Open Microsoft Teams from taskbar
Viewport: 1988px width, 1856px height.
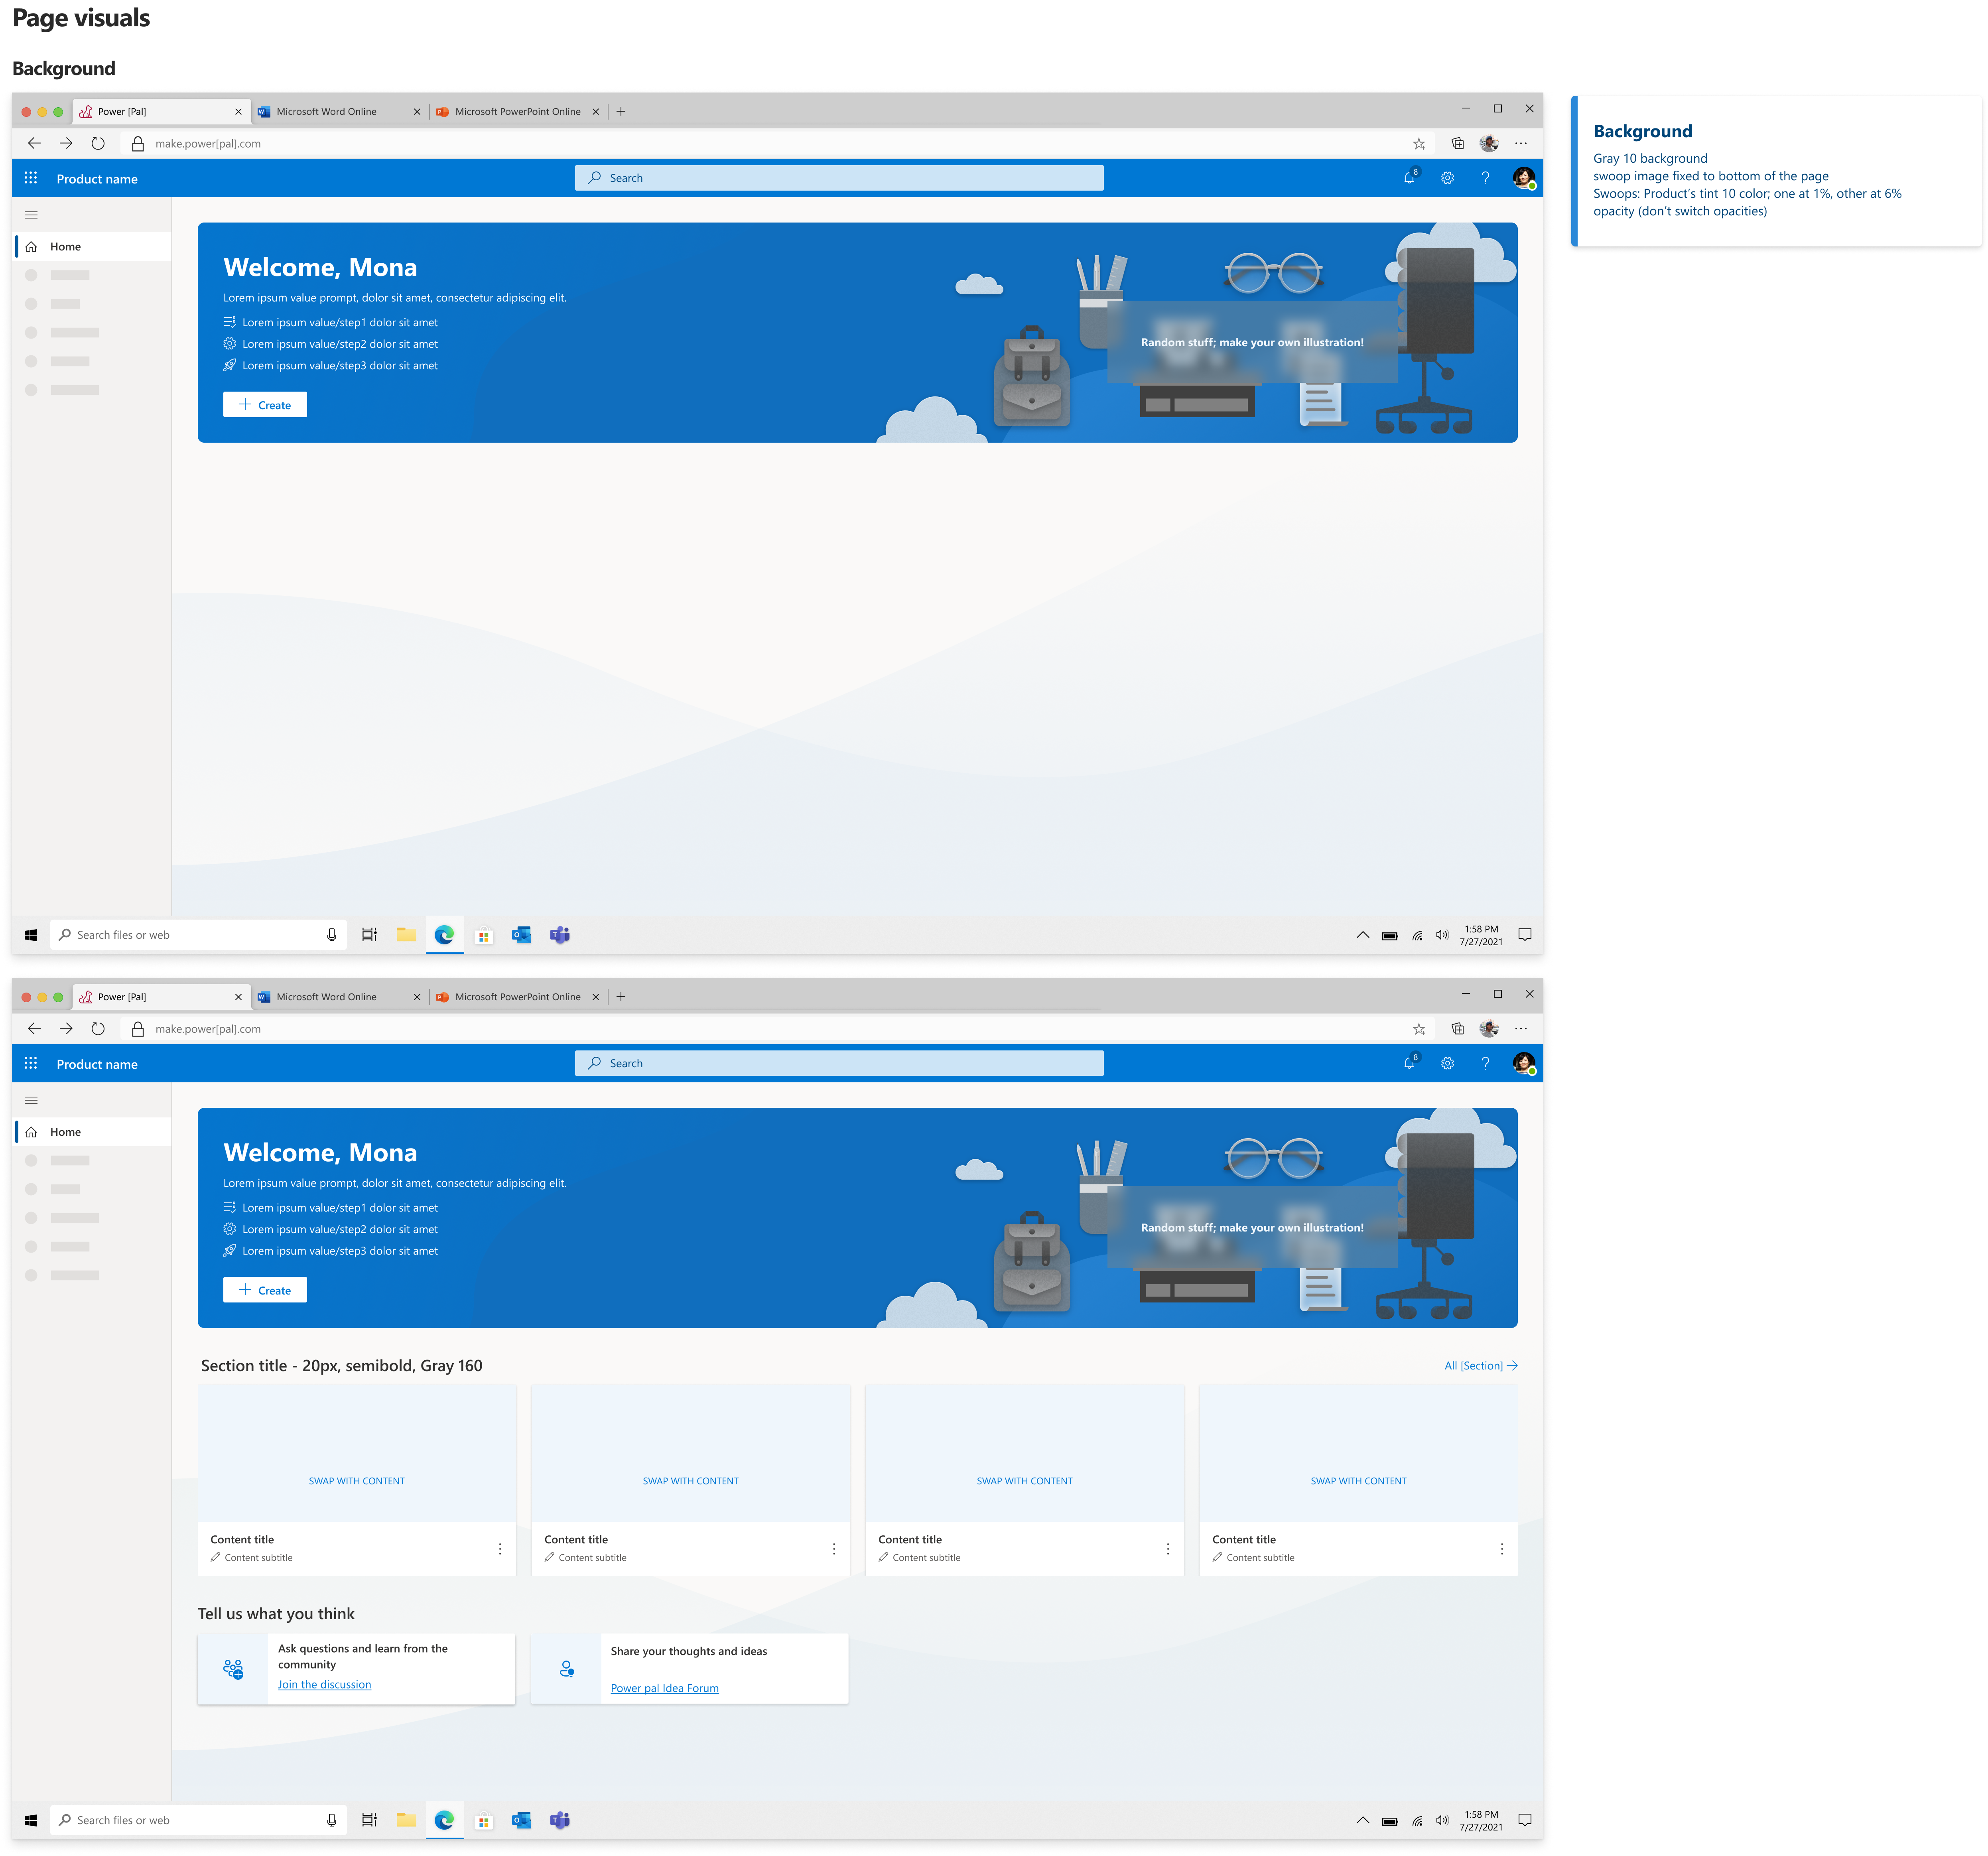[560, 935]
